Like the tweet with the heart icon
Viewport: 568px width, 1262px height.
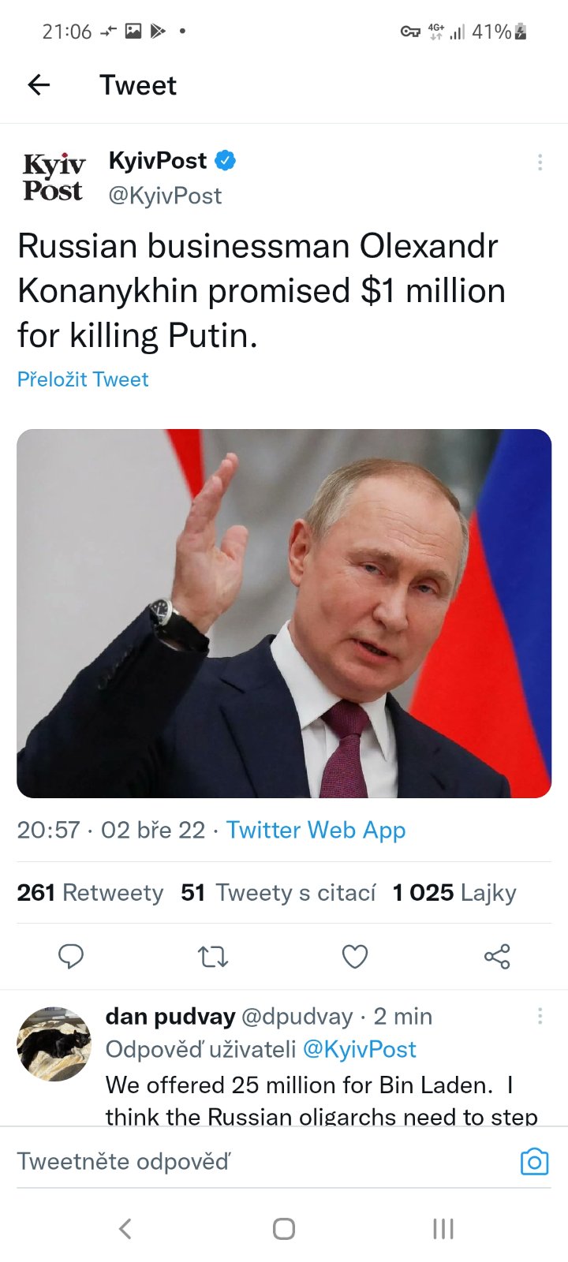[x=355, y=957]
